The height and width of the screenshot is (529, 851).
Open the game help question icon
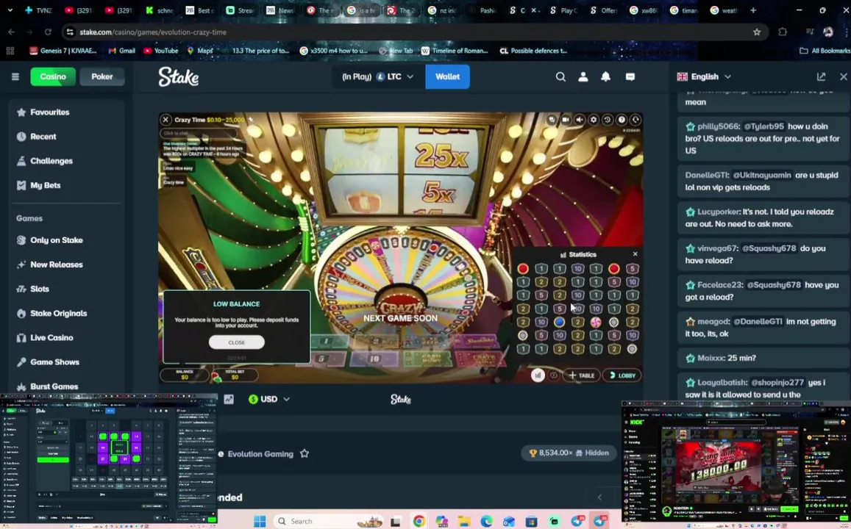(x=622, y=120)
